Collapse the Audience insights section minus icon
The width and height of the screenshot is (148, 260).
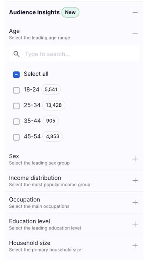(135, 12)
